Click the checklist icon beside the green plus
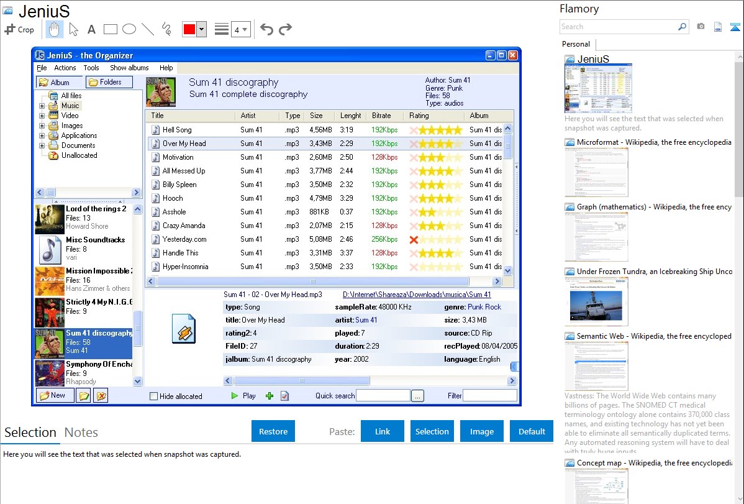 pyautogui.click(x=284, y=396)
